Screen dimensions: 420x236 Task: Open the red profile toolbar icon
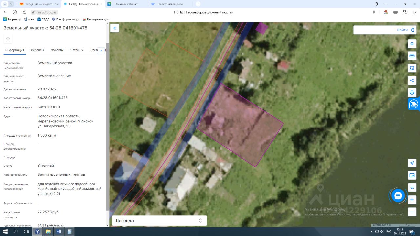coord(386,12)
